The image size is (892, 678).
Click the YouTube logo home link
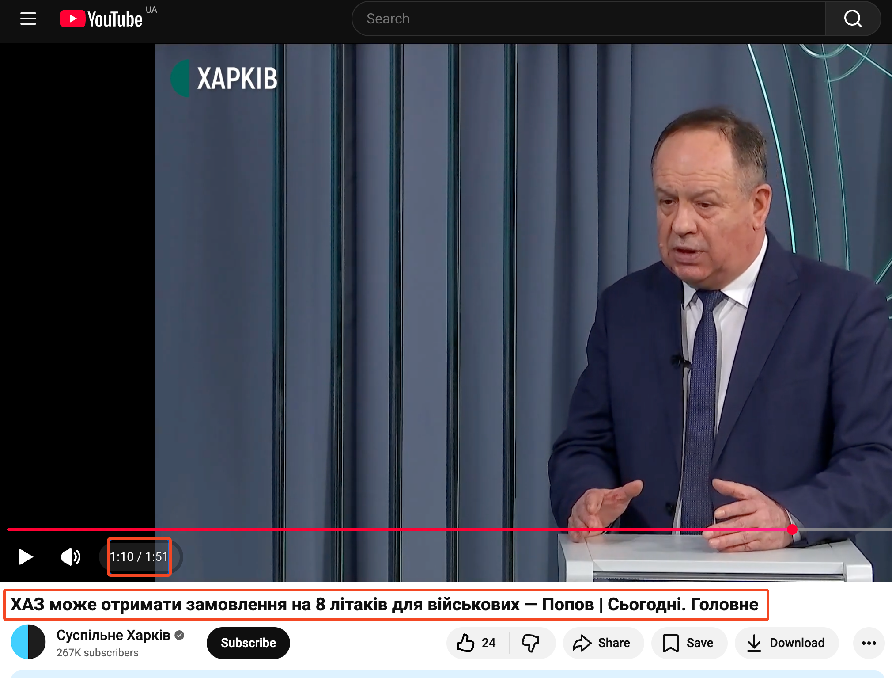click(x=102, y=19)
